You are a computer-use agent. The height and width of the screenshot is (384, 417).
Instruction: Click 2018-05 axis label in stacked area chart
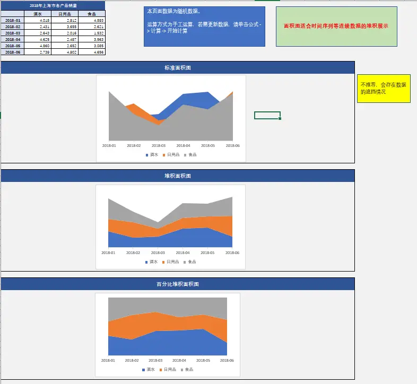pyautogui.click(x=207, y=252)
